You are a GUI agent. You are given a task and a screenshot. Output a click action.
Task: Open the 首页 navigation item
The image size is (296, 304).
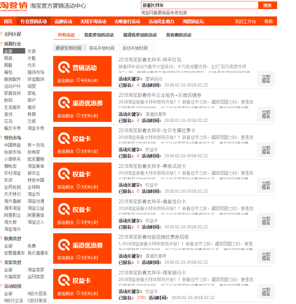pos(8,21)
